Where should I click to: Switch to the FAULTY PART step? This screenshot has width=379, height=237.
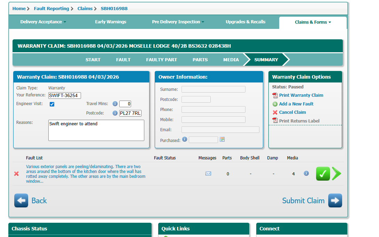tap(161, 60)
